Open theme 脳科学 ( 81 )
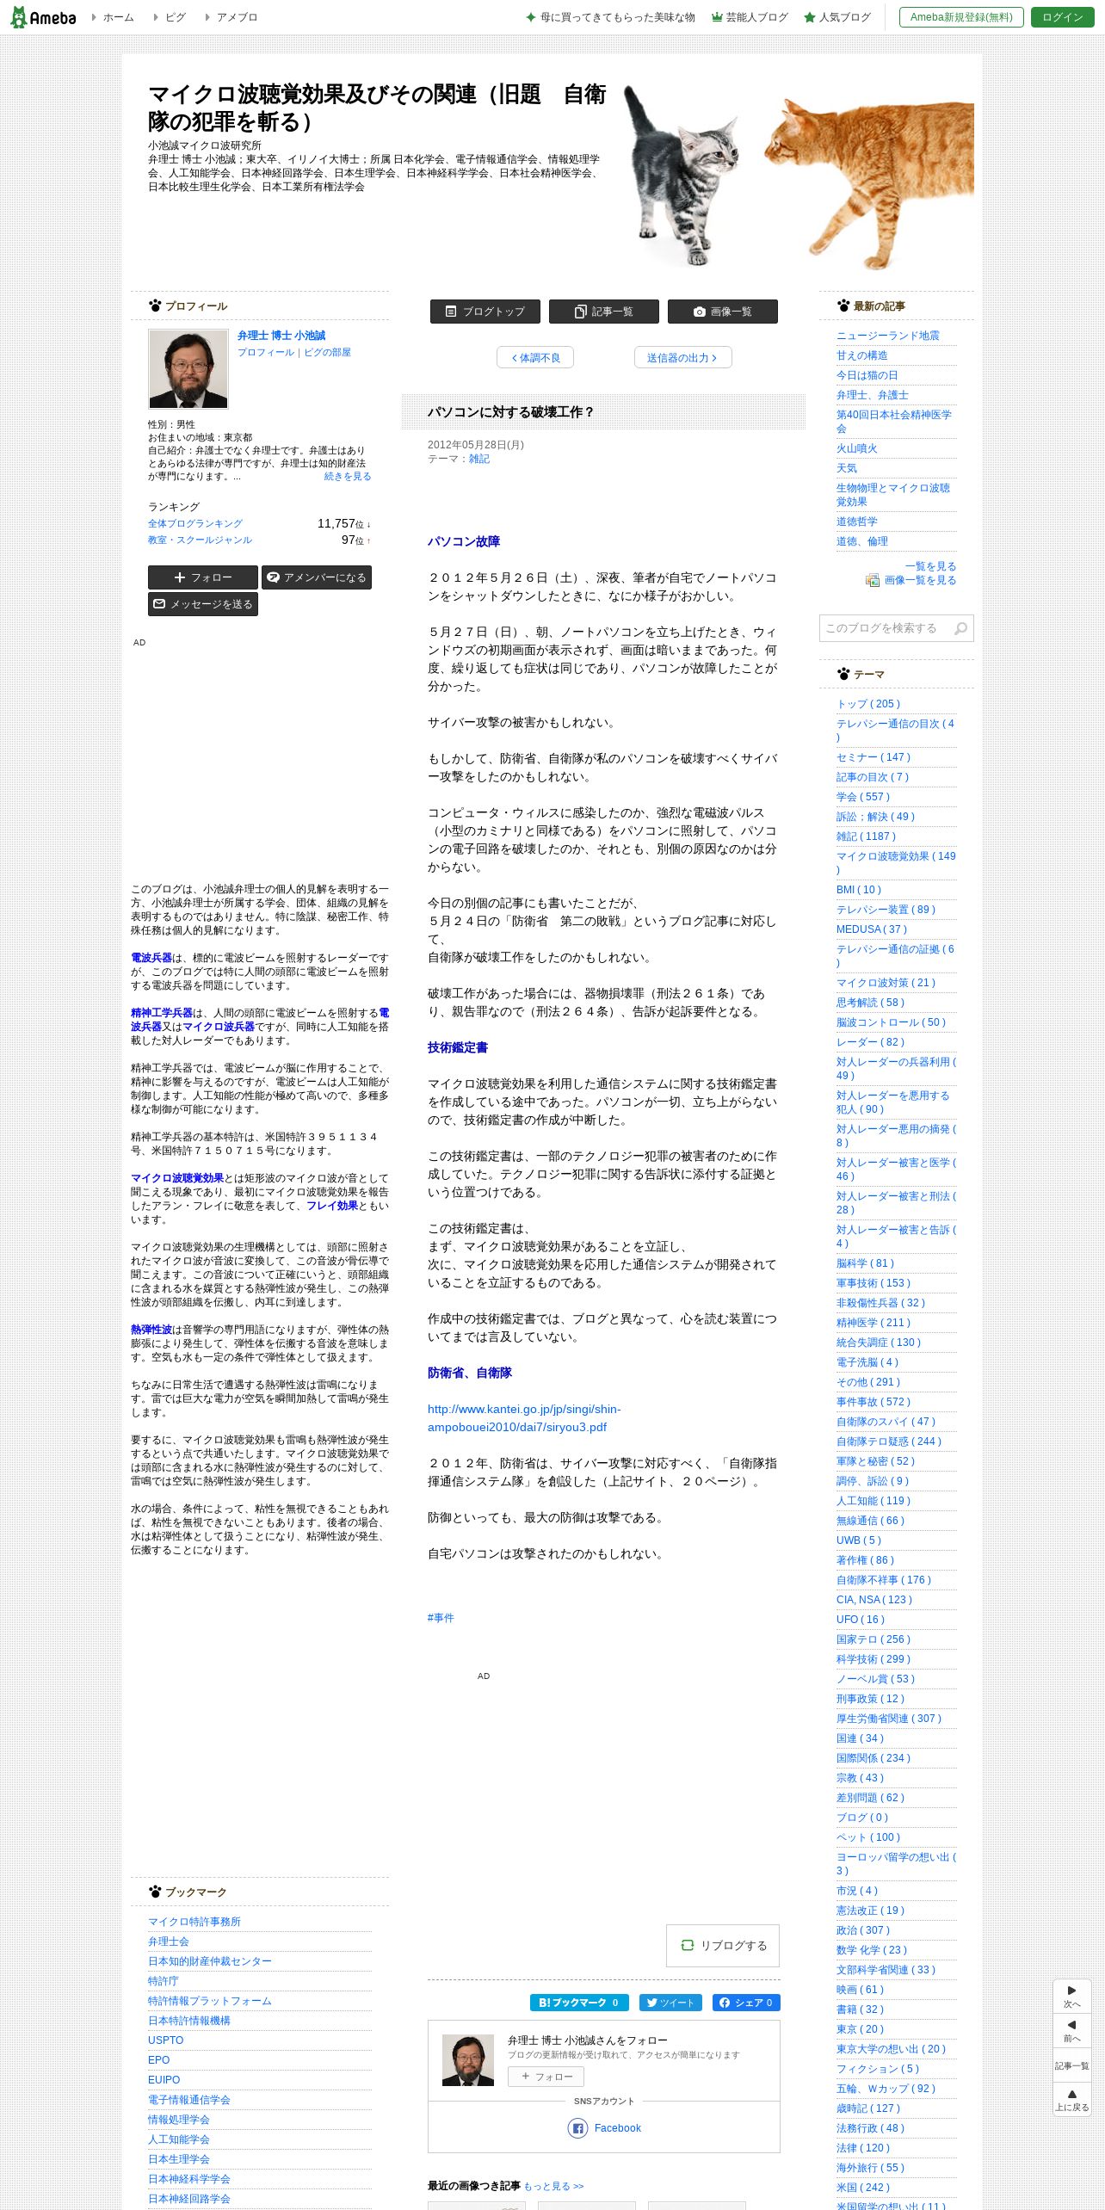The image size is (1105, 2210). click(x=866, y=1263)
